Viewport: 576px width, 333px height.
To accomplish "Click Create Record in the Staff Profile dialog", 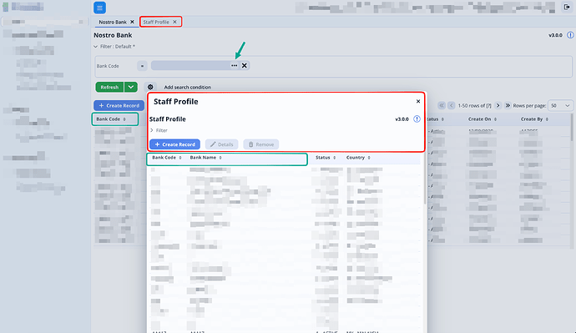I will [x=174, y=144].
